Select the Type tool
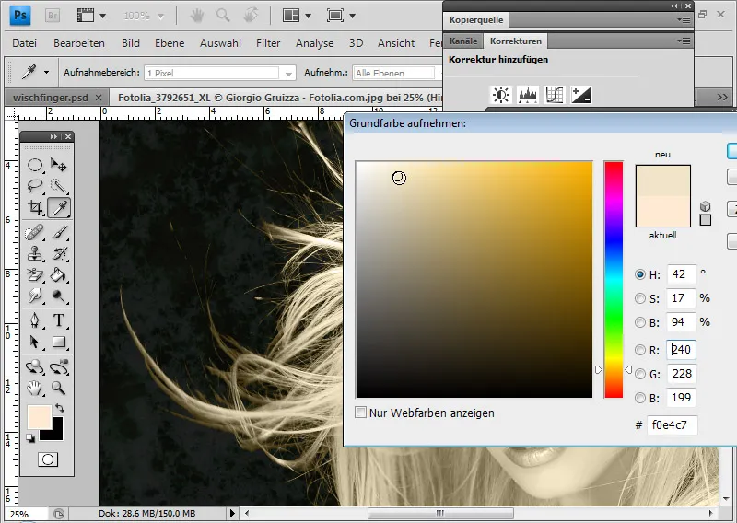Screen dimensions: 737x523 coord(59,320)
